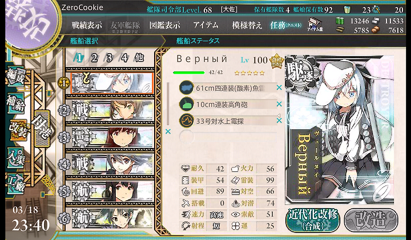Select the 改装 refit sidebar icon

point(18,130)
